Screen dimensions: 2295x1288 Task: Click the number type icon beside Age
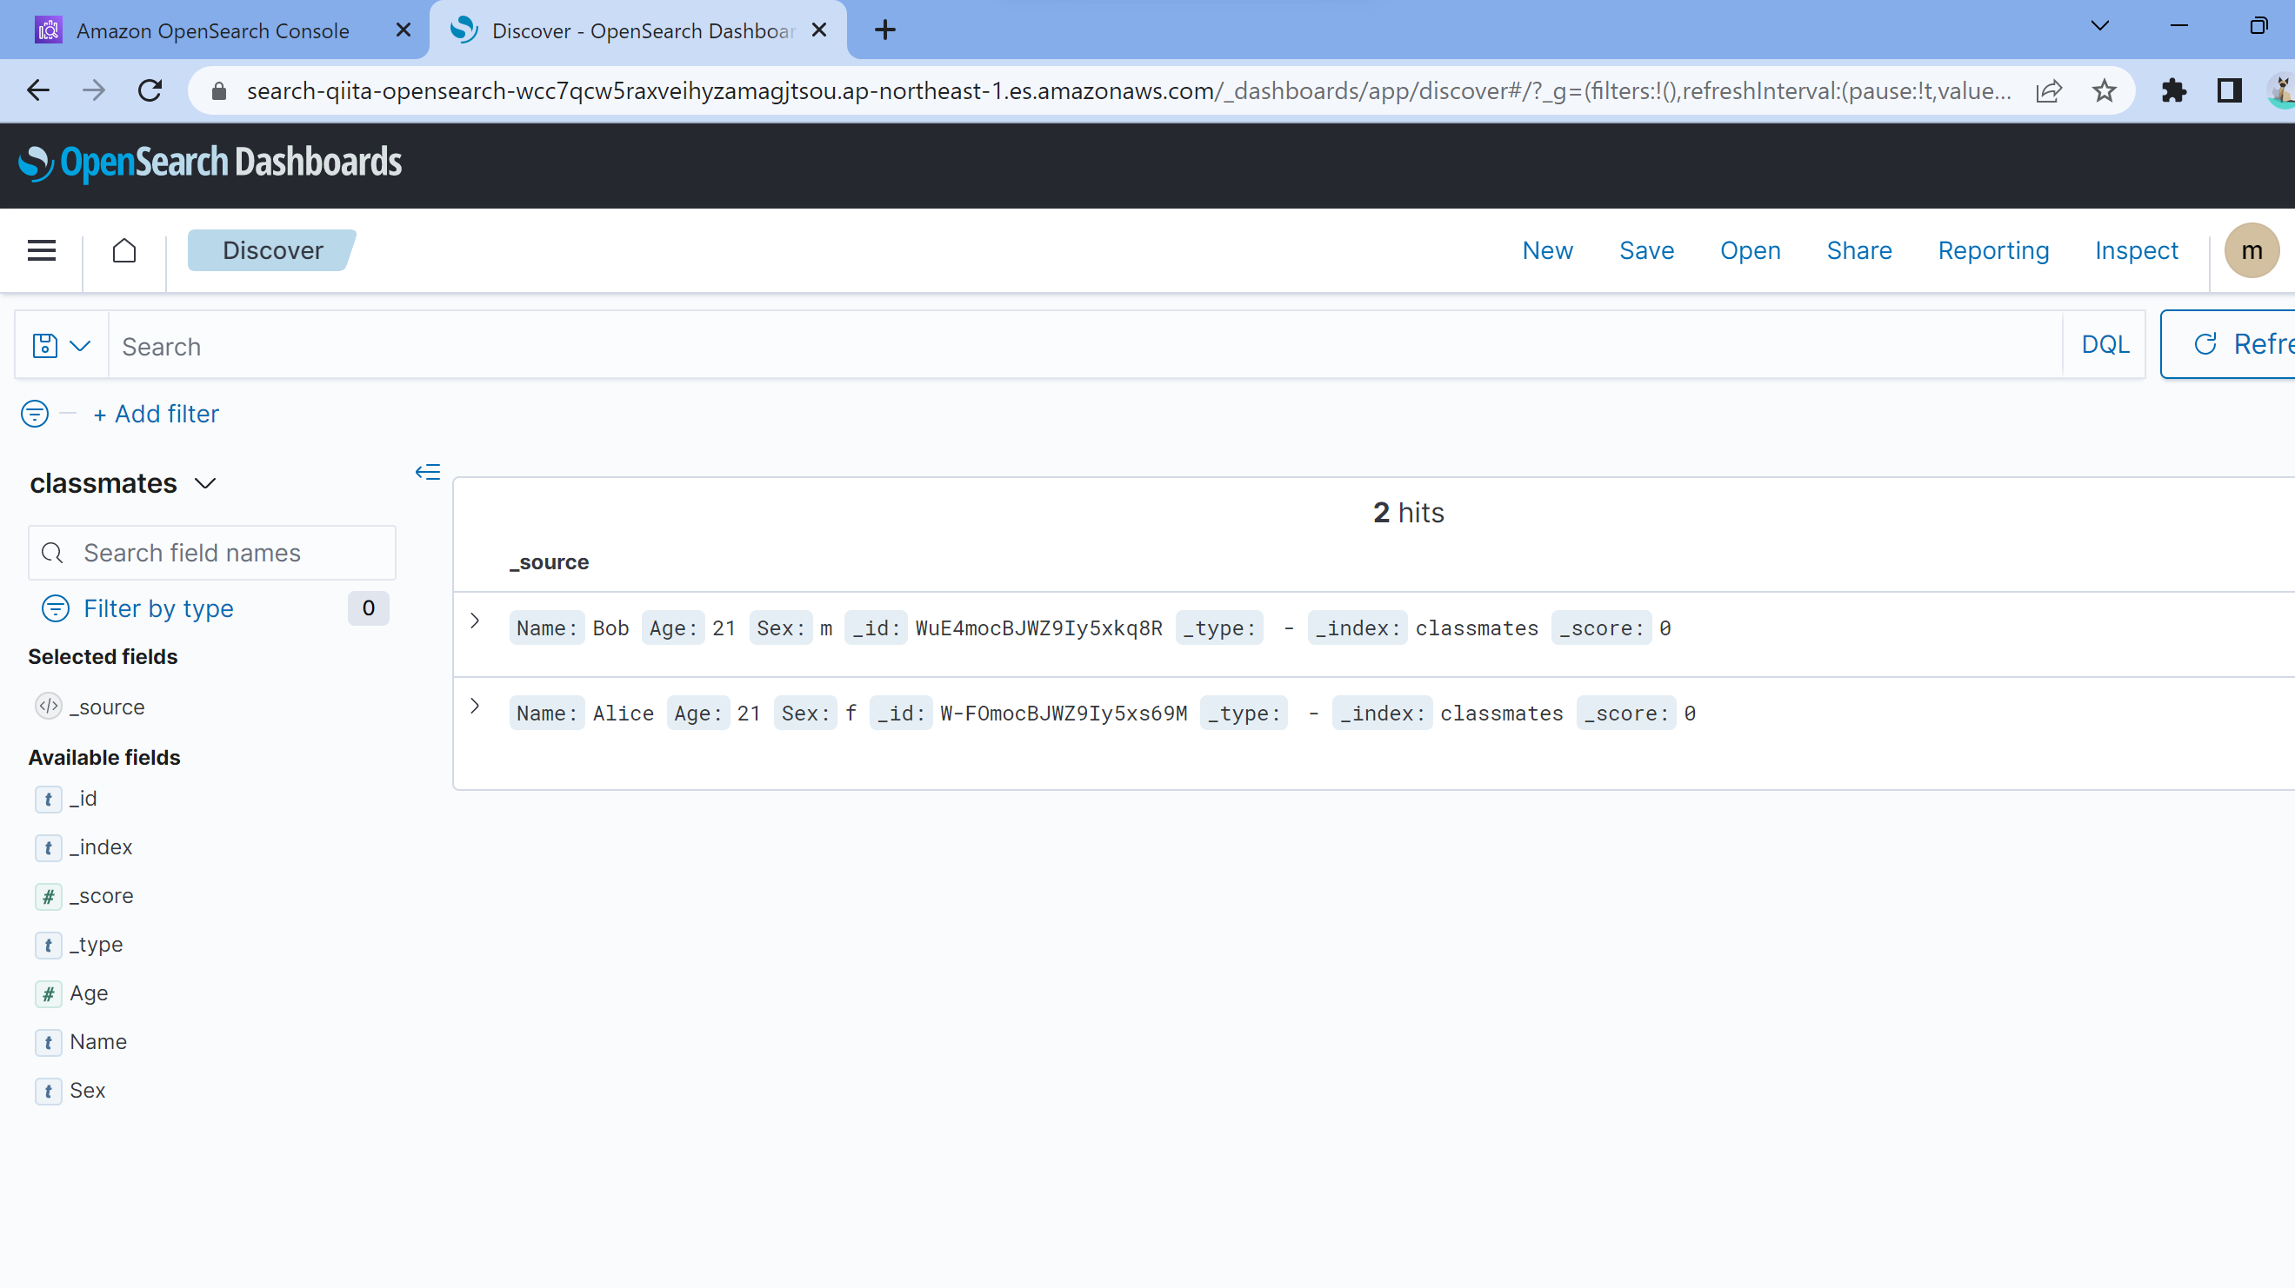[x=48, y=994]
